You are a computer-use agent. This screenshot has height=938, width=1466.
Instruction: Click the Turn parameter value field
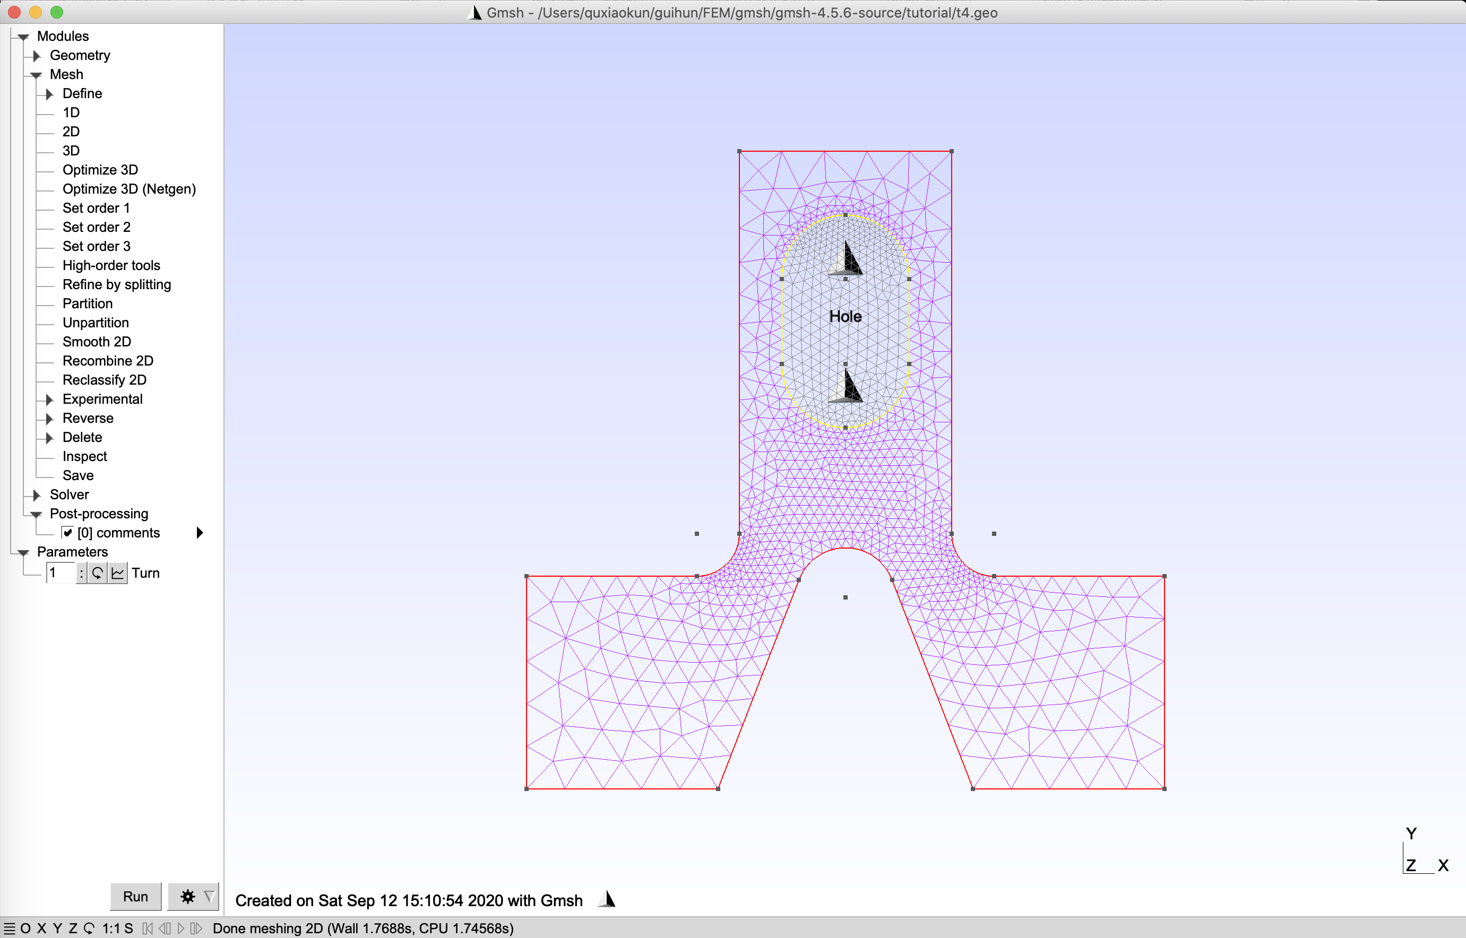(61, 573)
